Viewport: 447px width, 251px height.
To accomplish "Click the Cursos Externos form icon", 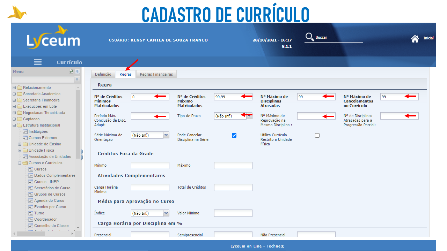I will click(x=25, y=138).
